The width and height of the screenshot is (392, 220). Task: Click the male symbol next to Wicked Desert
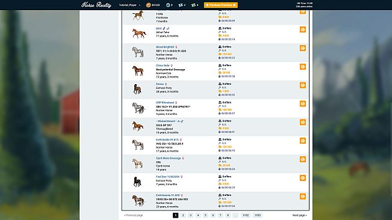182,121
